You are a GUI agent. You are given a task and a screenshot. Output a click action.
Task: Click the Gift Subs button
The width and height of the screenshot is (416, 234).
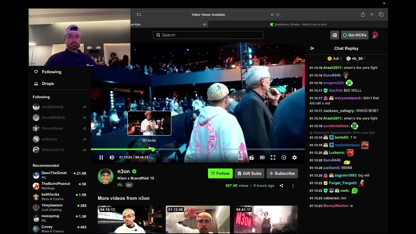coord(250,174)
